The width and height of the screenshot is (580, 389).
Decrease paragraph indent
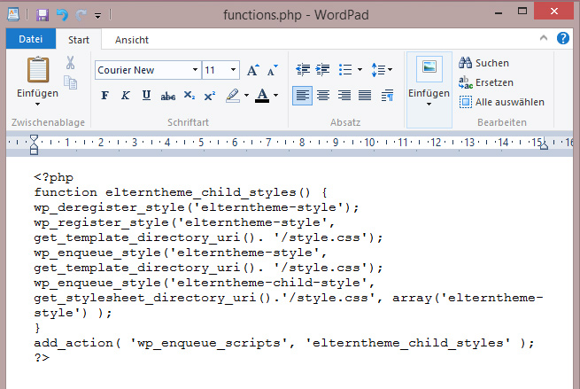(x=303, y=69)
